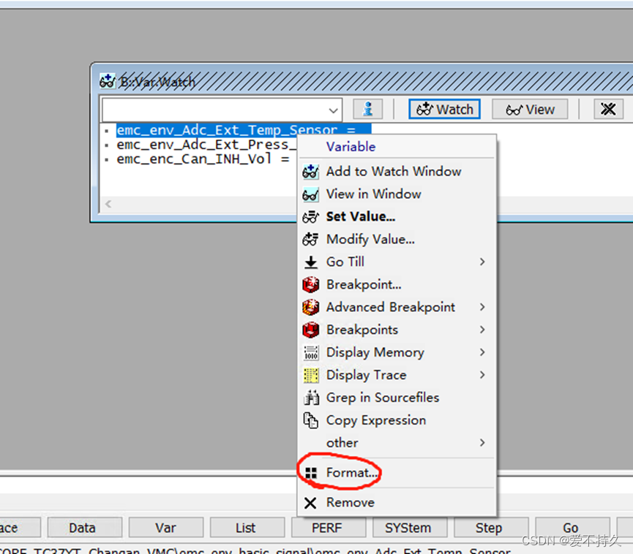The width and height of the screenshot is (633, 554).
Task: Select emc_enc_Can_INH_Vol watch row
Action: click(203, 159)
